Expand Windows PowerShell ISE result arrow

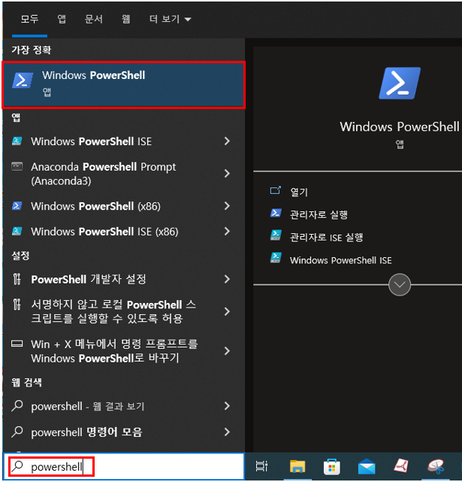coord(227,141)
